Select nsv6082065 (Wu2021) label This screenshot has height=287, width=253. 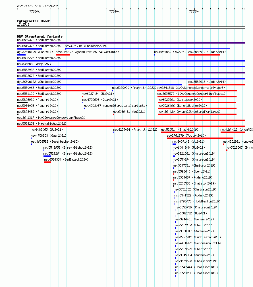tap(47, 130)
